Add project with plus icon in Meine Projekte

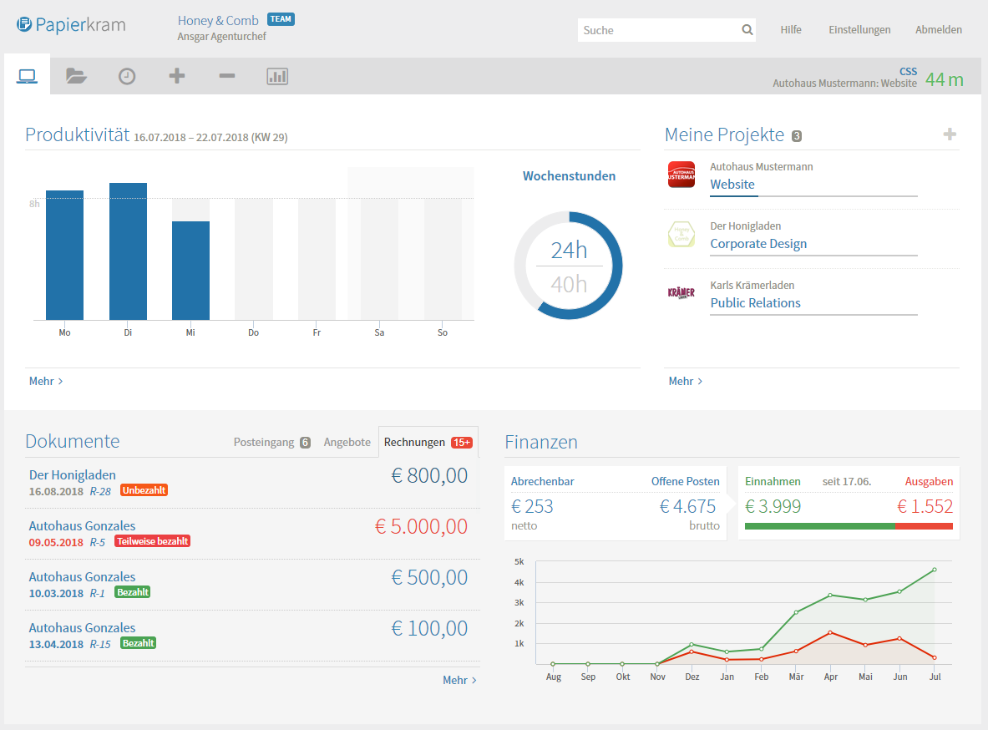[950, 134]
